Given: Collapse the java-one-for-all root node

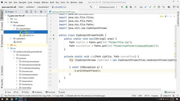Looking at the screenshot, I should (5, 16).
